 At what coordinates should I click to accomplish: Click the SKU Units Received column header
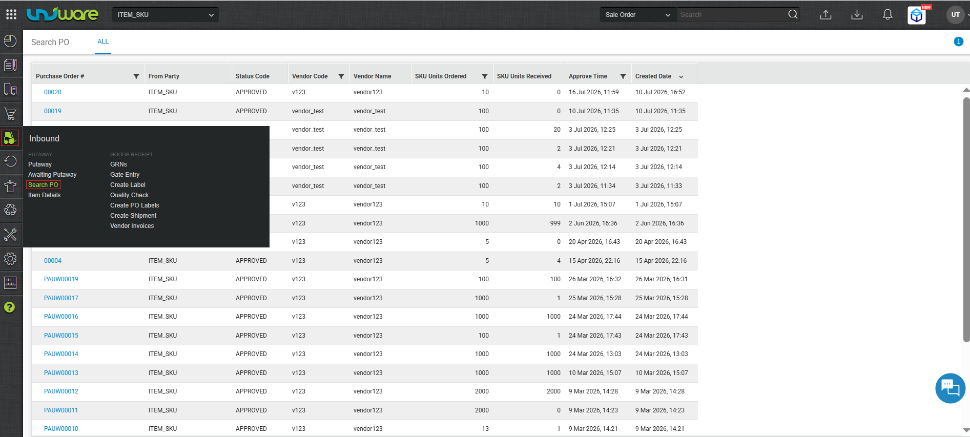coord(524,76)
